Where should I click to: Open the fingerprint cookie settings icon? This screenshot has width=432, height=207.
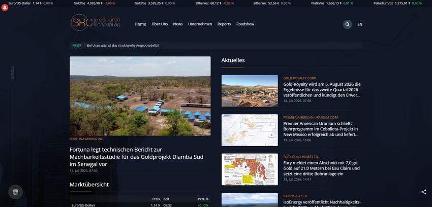15,192
